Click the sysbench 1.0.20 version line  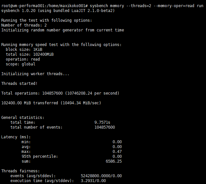(58, 11)
